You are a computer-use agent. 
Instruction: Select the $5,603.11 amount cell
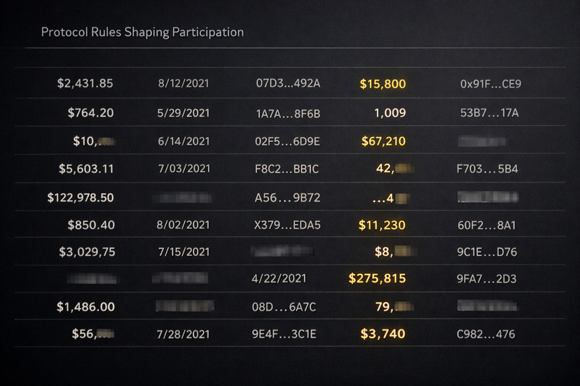tap(86, 169)
